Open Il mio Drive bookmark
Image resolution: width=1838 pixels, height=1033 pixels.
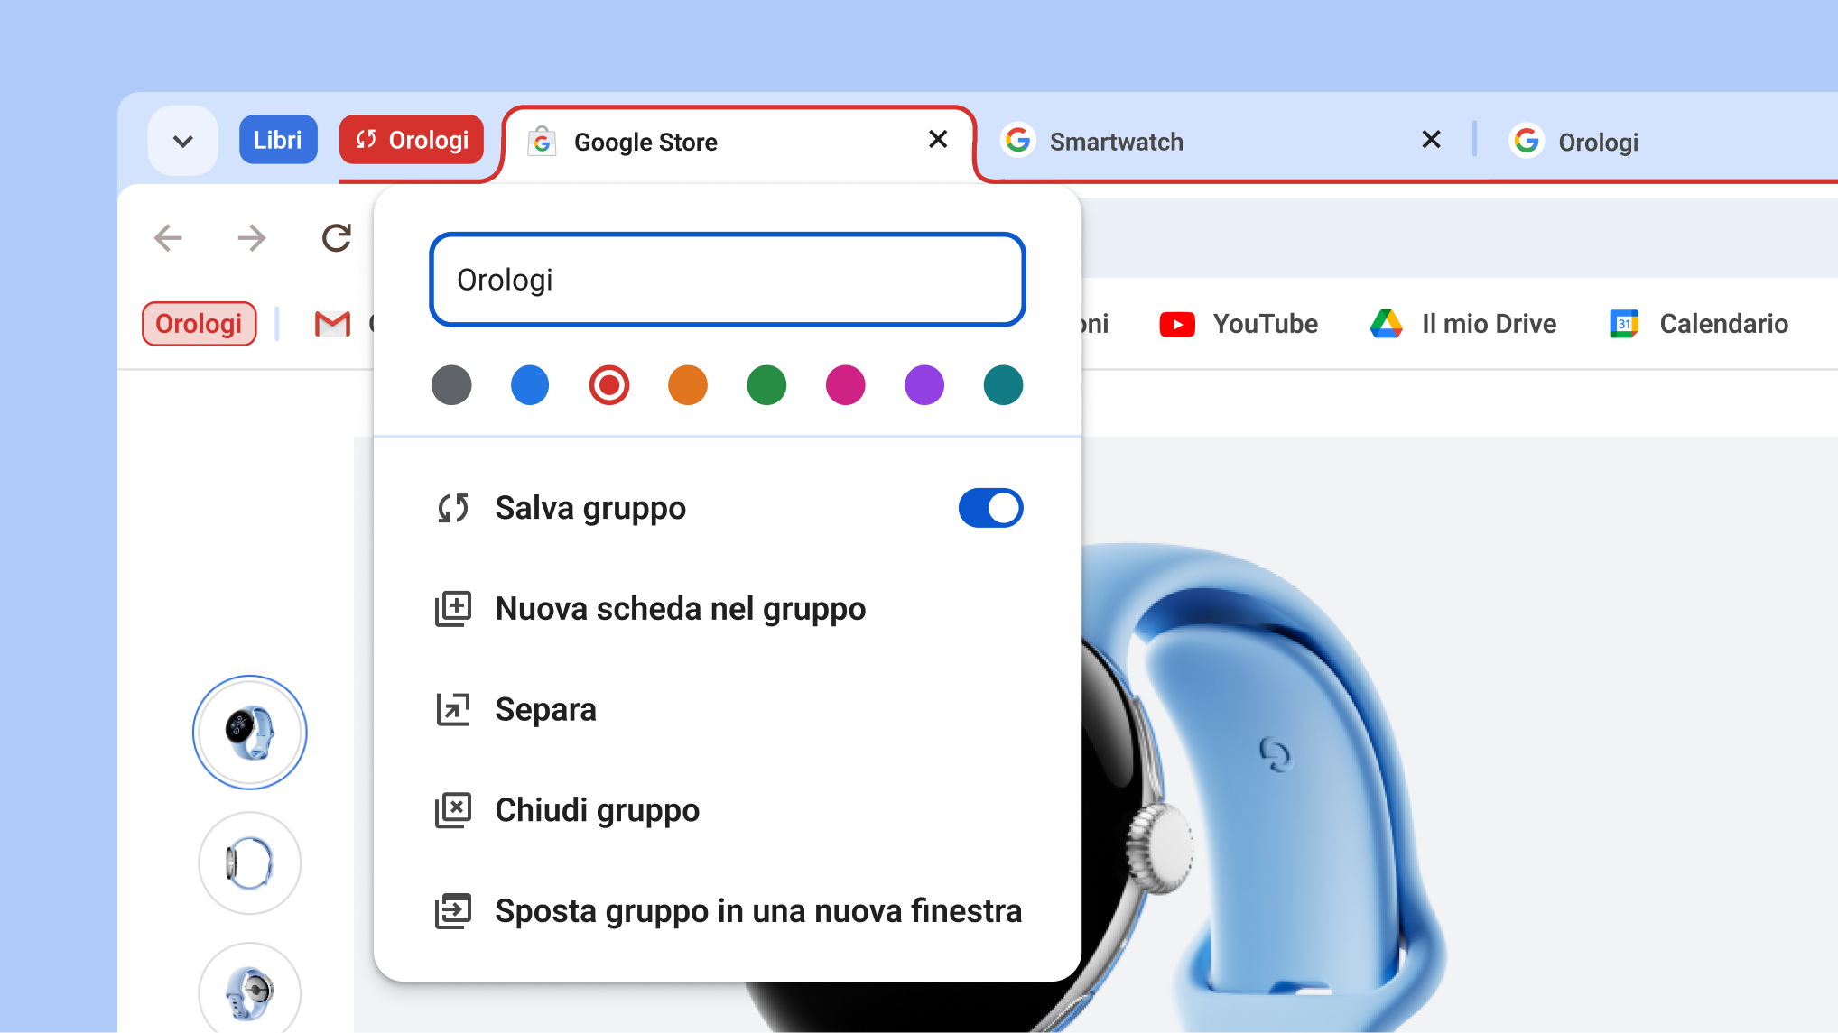[x=1462, y=323]
